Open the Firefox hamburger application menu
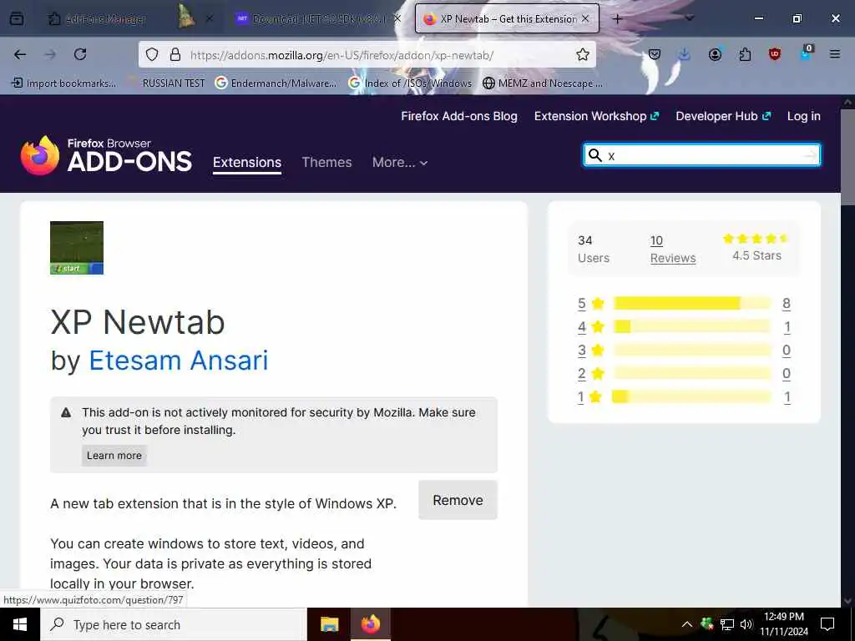This screenshot has width=855, height=641. pos(835,54)
